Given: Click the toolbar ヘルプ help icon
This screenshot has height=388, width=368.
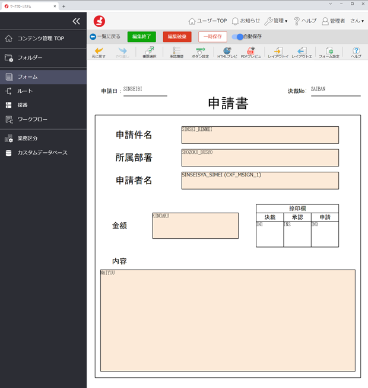Looking at the screenshot, I should coord(356,52).
